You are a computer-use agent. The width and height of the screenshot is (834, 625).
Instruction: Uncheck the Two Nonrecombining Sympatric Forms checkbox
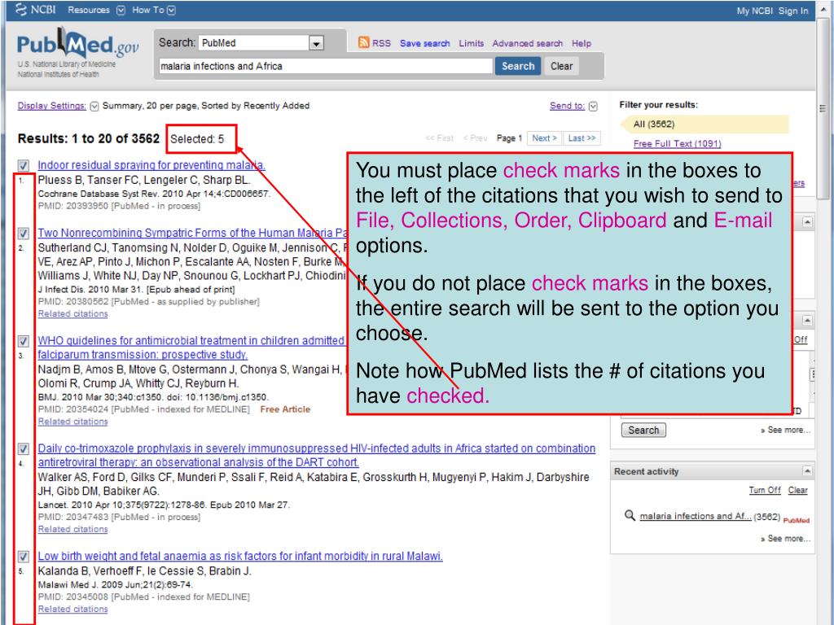tap(24, 233)
